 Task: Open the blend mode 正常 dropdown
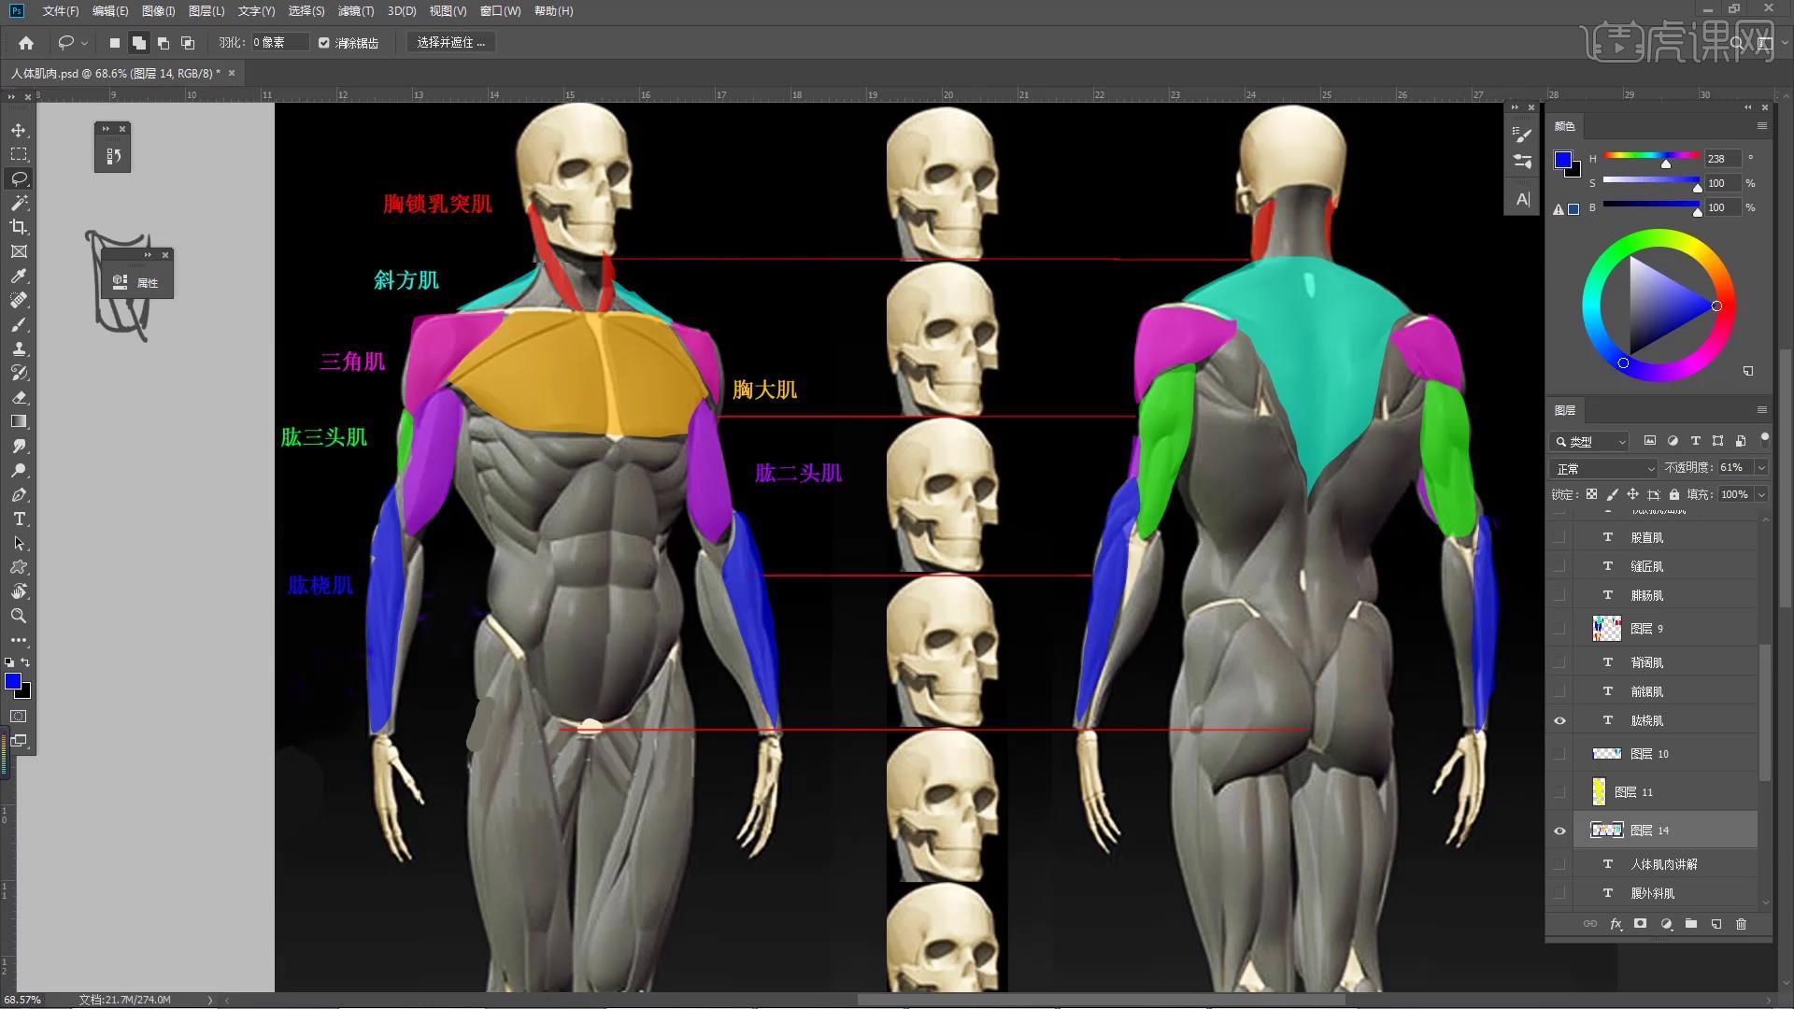[1603, 468]
